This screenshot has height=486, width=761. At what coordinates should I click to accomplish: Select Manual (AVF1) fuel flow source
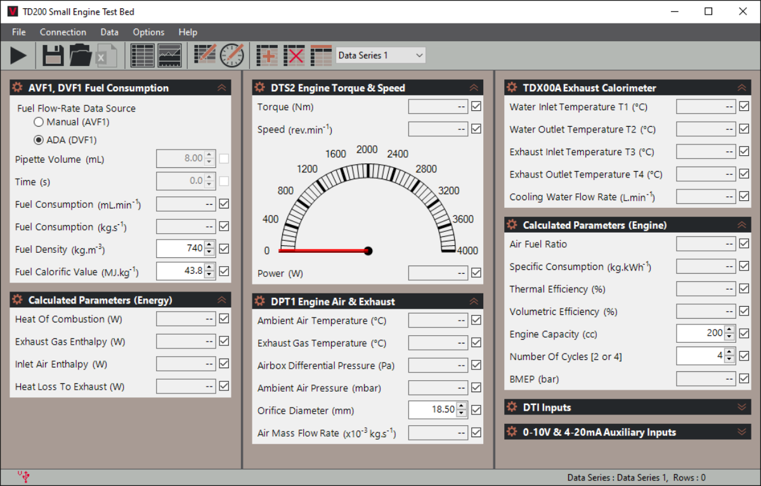click(x=39, y=122)
